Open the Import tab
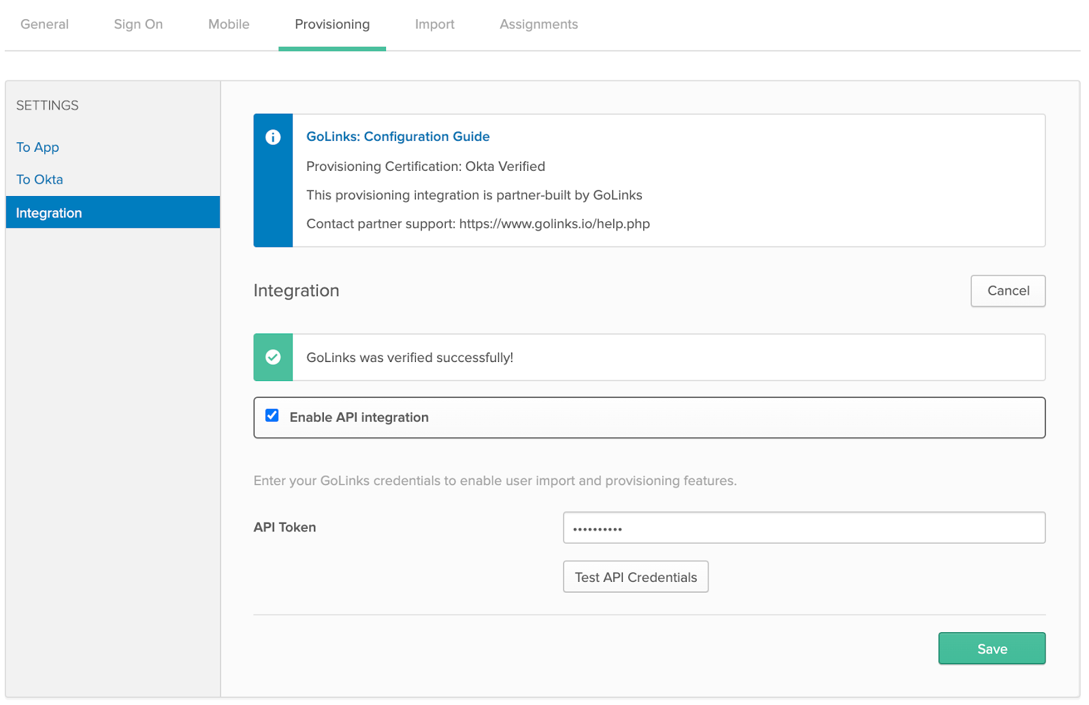 pyautogui.click(x=434, y=24)
